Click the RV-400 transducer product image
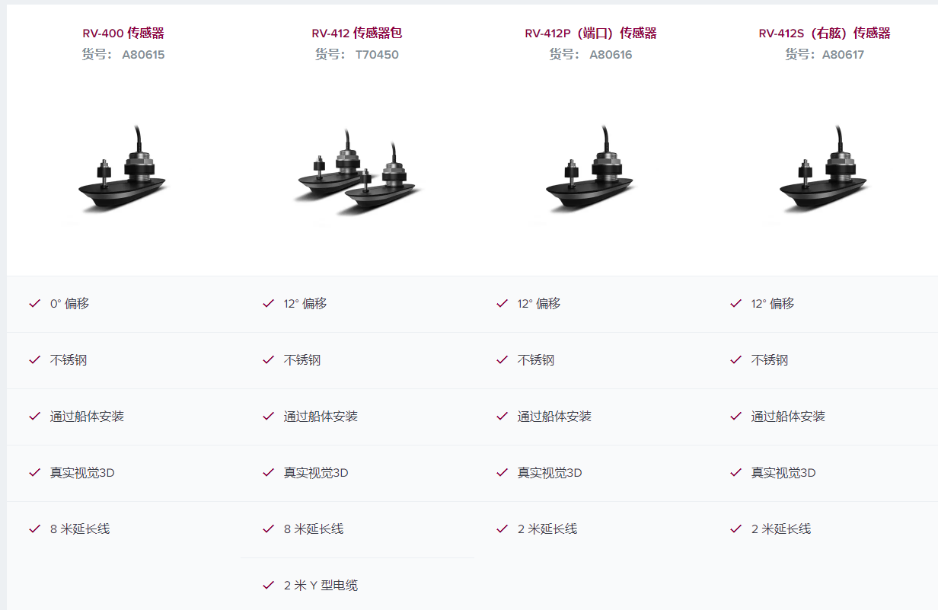The height and width of the screenshot is (610, 938). pos(123,169)
